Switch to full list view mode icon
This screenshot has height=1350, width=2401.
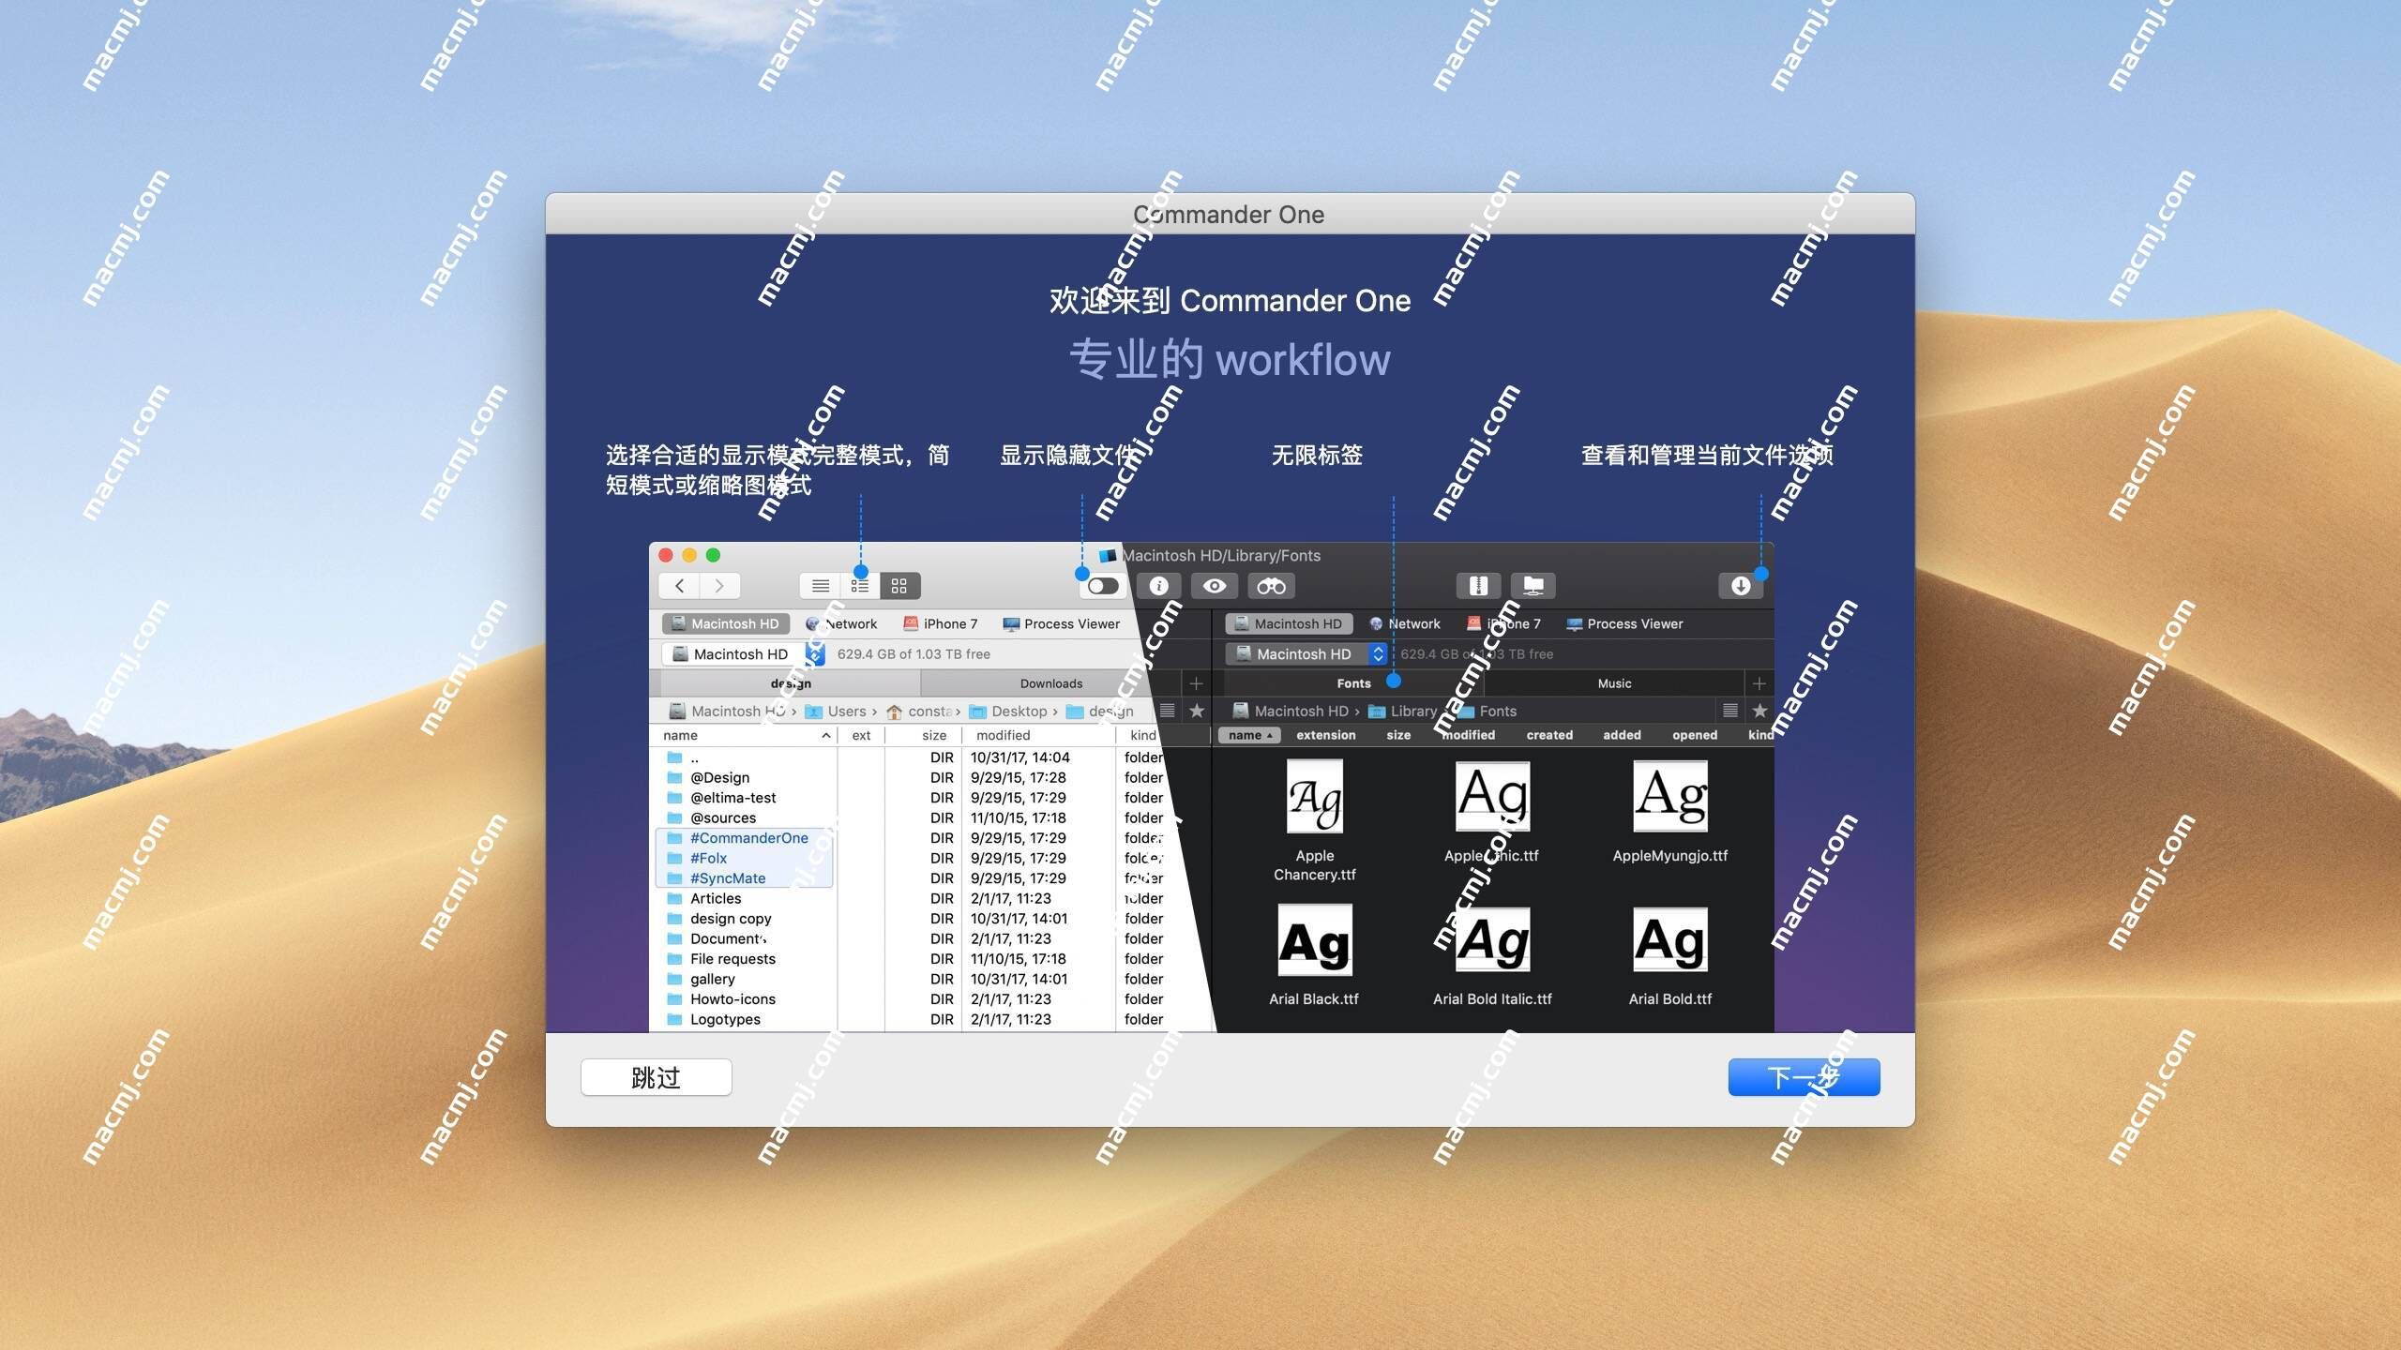click(x=821, y=586)
